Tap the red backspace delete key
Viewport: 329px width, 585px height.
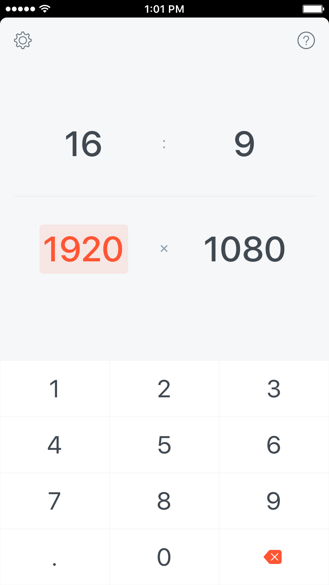point(273,557)
